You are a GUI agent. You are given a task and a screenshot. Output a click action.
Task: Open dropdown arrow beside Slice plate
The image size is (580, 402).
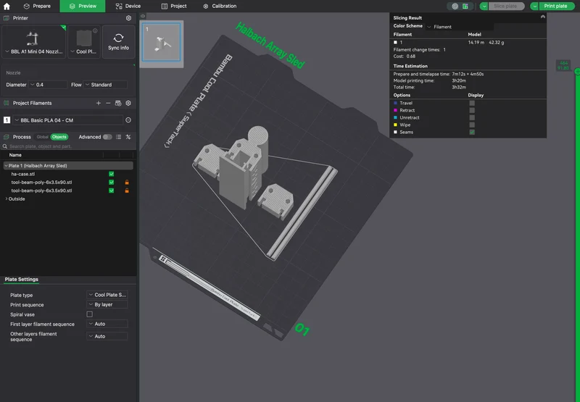click(484, 7)
